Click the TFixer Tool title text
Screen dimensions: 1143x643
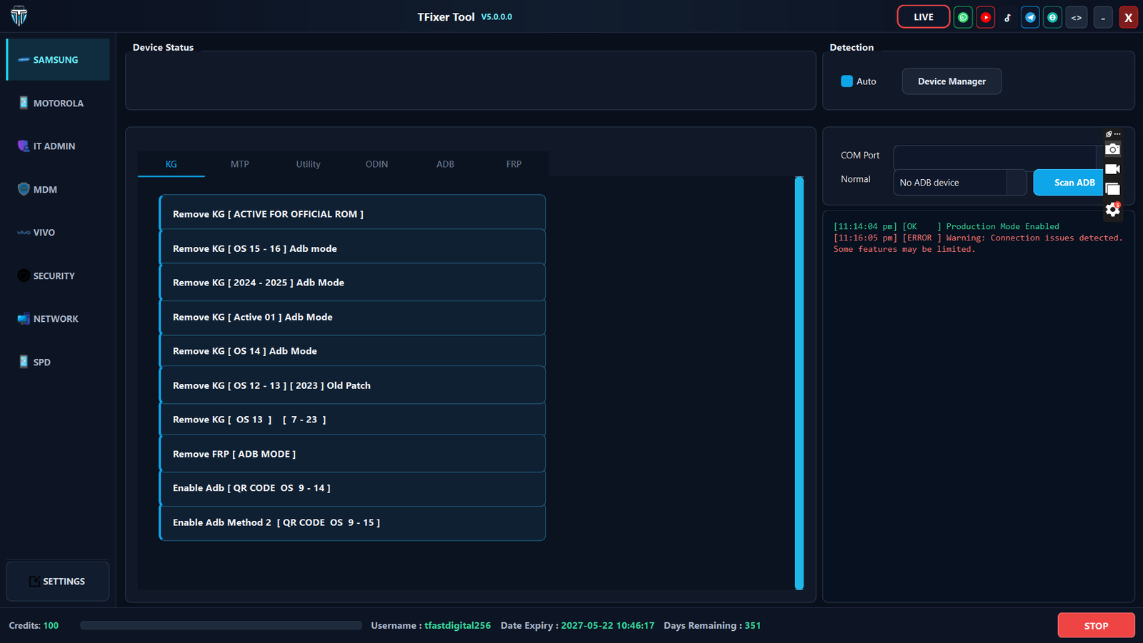coord(446,17)
